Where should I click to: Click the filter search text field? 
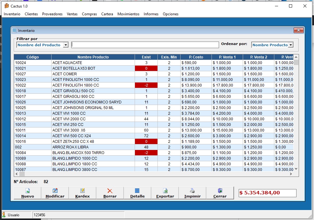click(145, 45)
